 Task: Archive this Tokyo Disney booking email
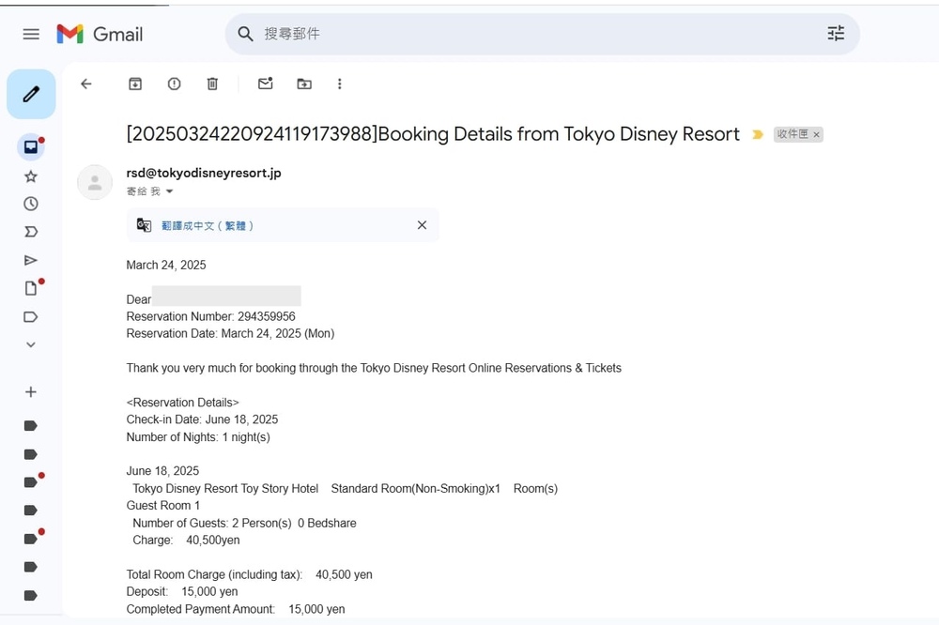click(135, 84)
